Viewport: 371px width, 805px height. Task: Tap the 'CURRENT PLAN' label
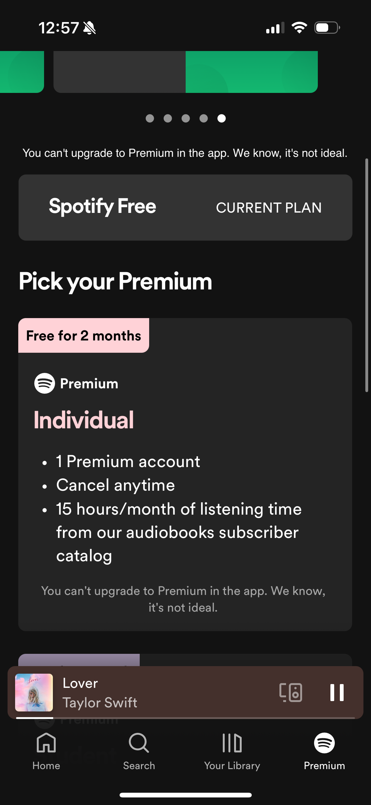[269, 208]
